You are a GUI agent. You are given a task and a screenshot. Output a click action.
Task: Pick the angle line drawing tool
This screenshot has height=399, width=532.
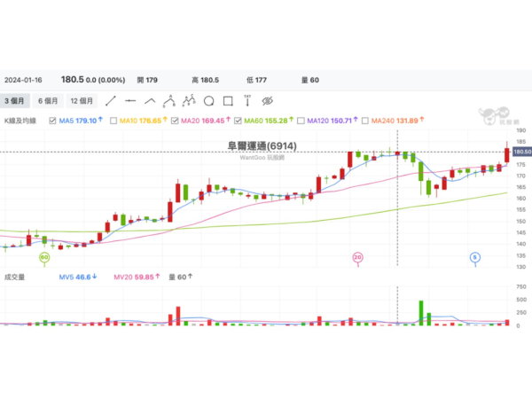tap(150, 101)
